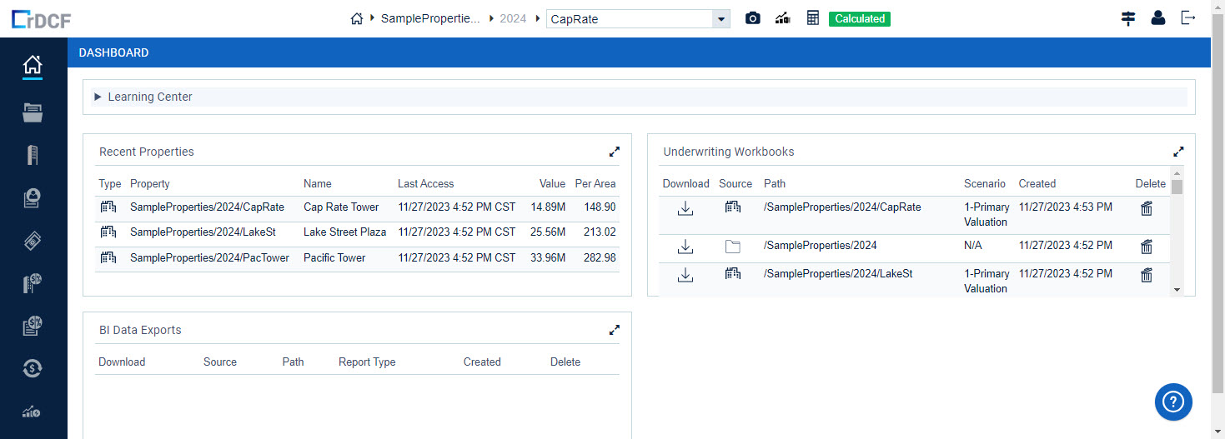Open SampleProperties/2024/CapRate recent property
This screenshot has height=439, width=1225.
207,207
